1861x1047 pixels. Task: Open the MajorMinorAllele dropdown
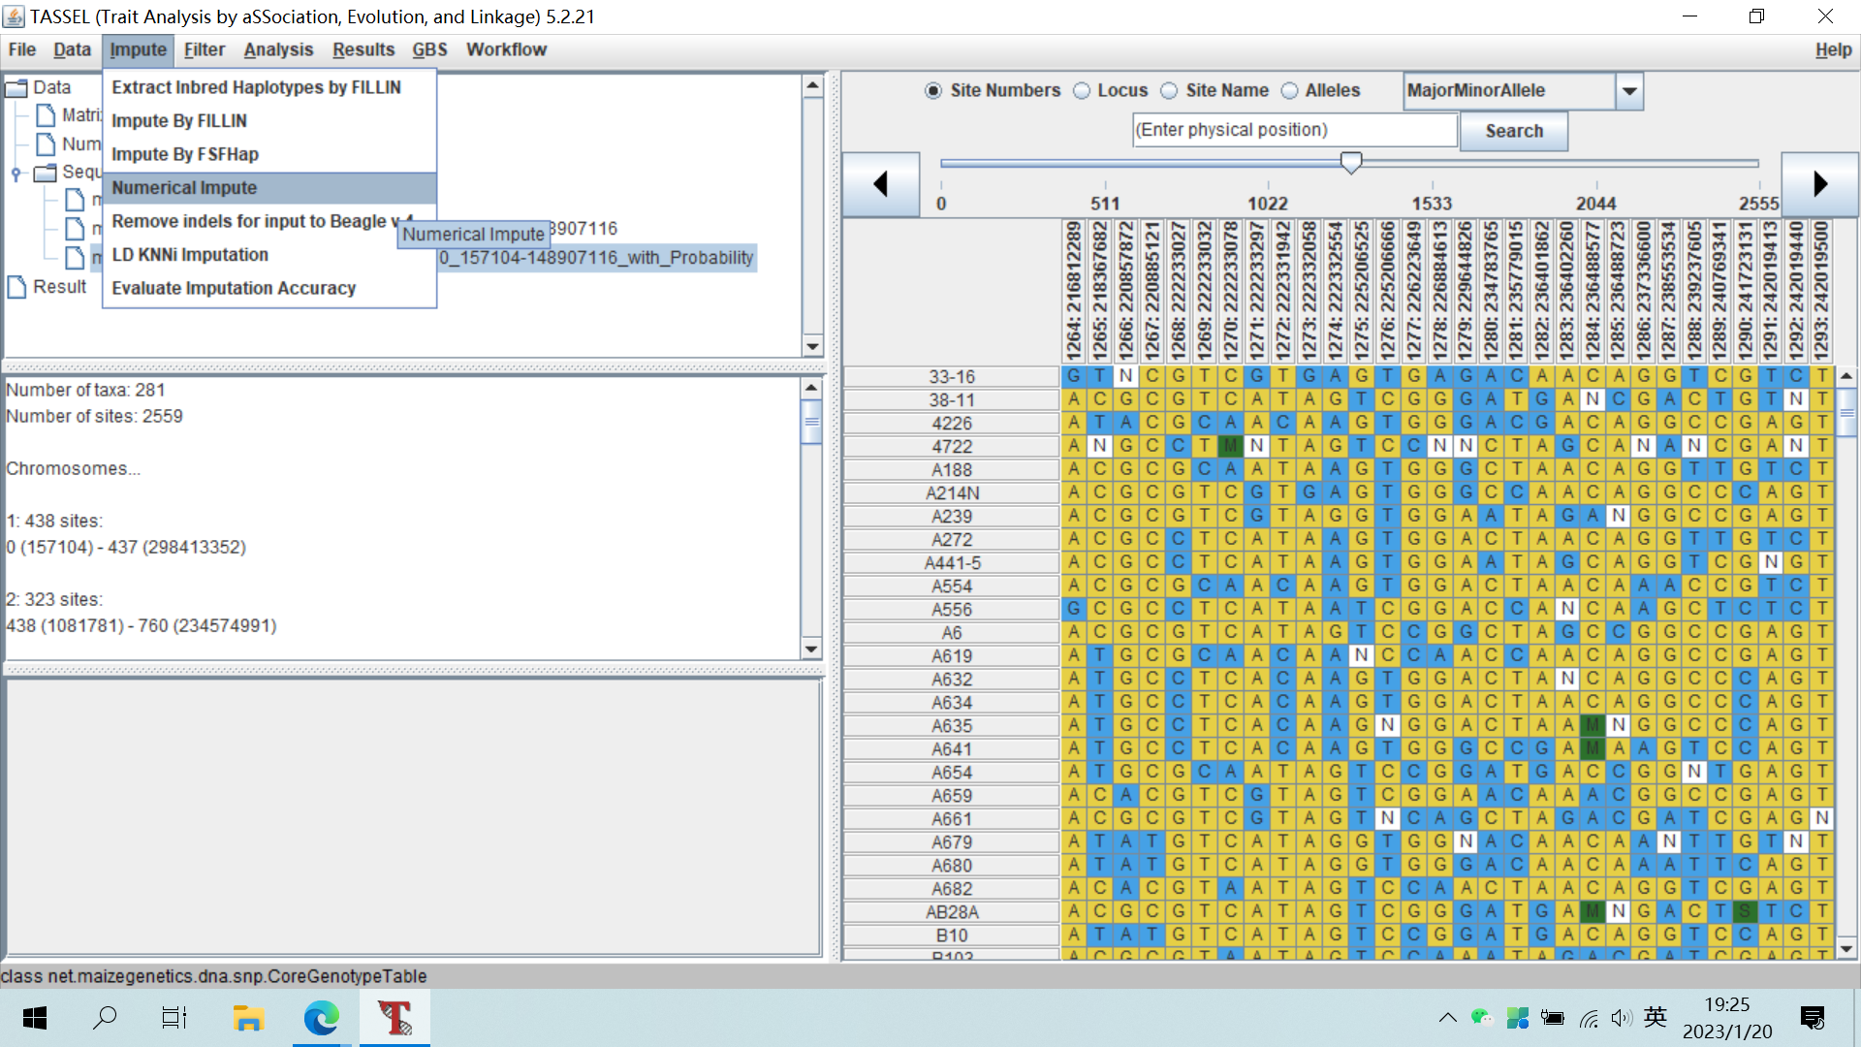(1631, 91)
